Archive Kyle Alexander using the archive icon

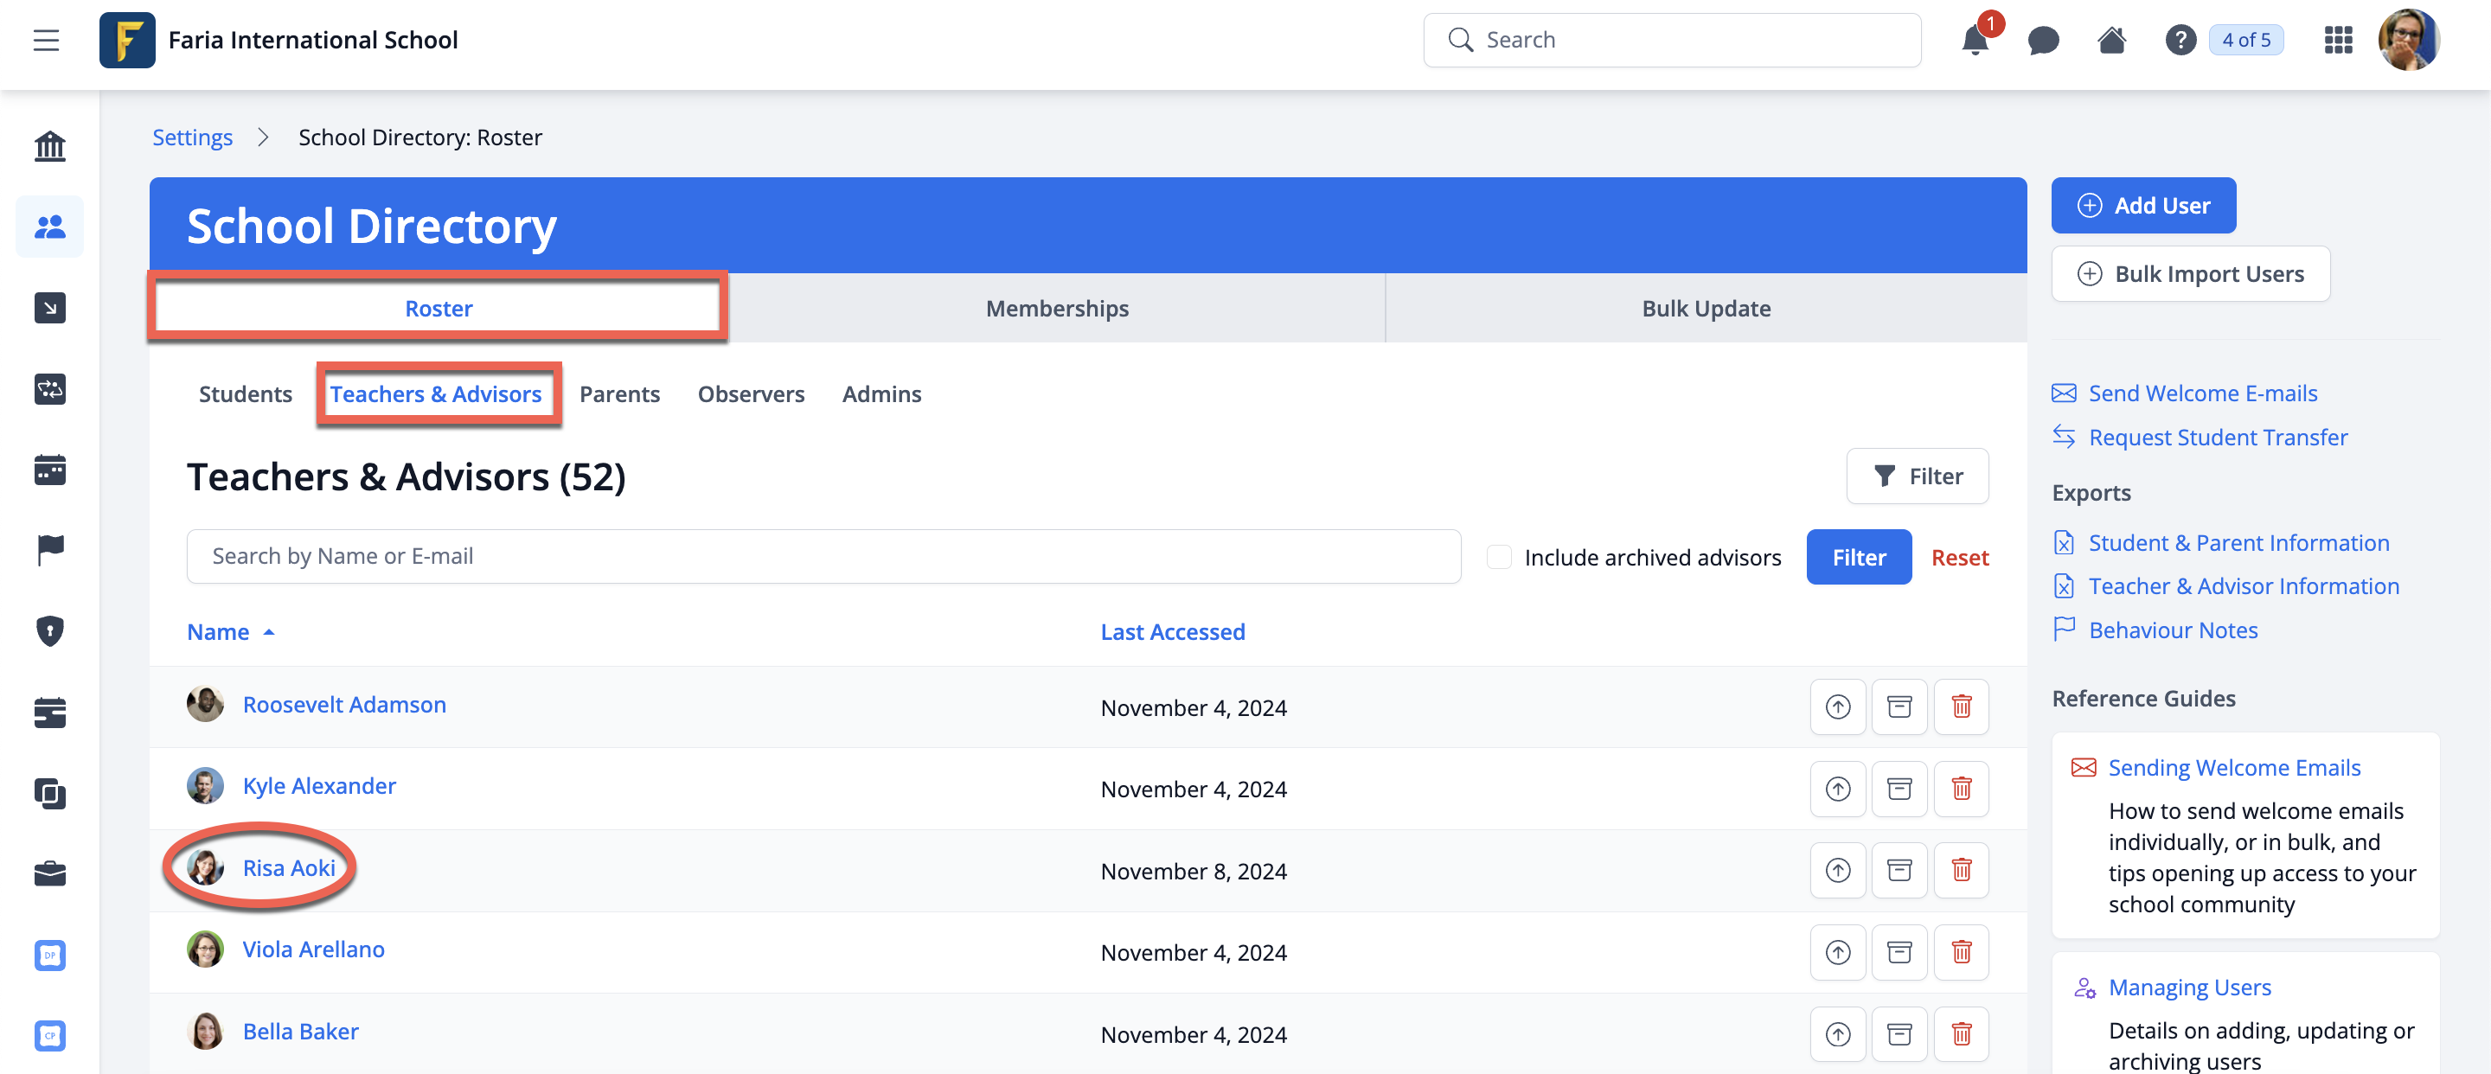(1899, 789)
